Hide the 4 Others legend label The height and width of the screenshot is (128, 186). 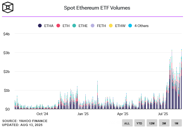coord(141,26)
